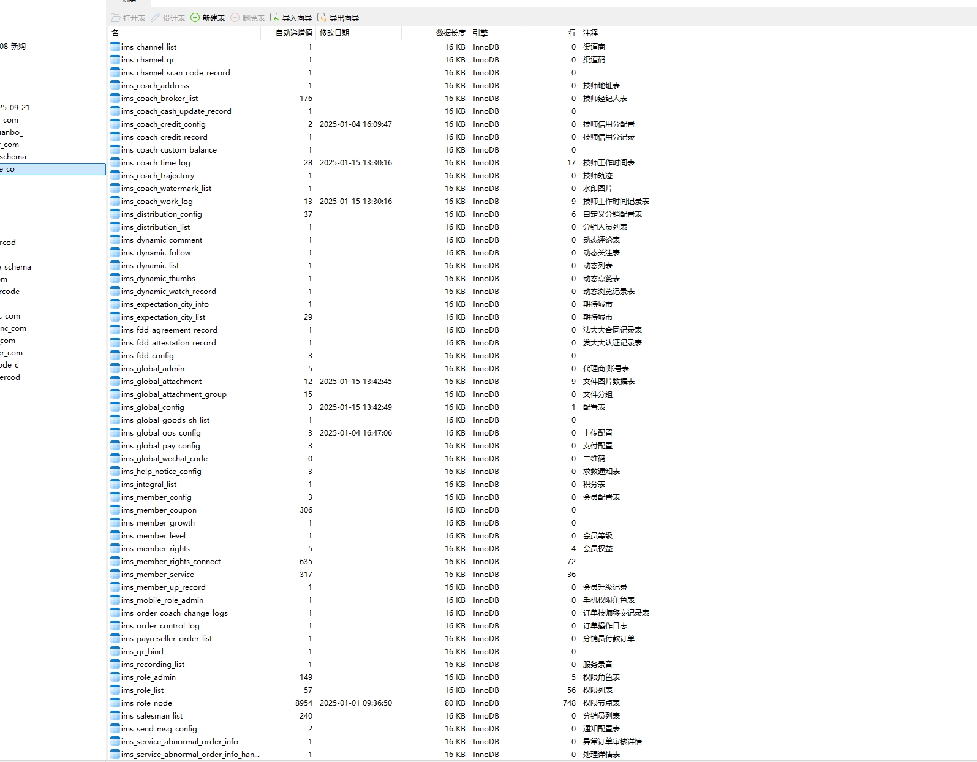The image size is (977, 762).
Task: Click table icon of ims_coach_time_log
Action: pos(115,162)
